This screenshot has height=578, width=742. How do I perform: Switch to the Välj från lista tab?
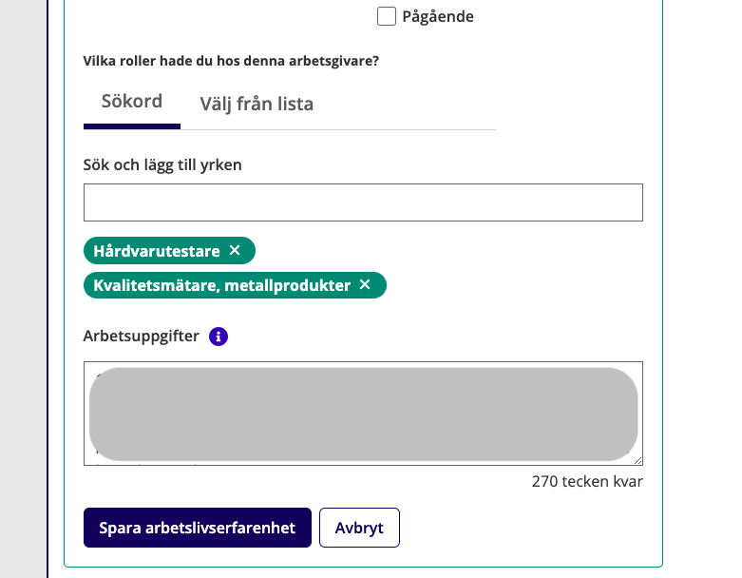point(257,104)
